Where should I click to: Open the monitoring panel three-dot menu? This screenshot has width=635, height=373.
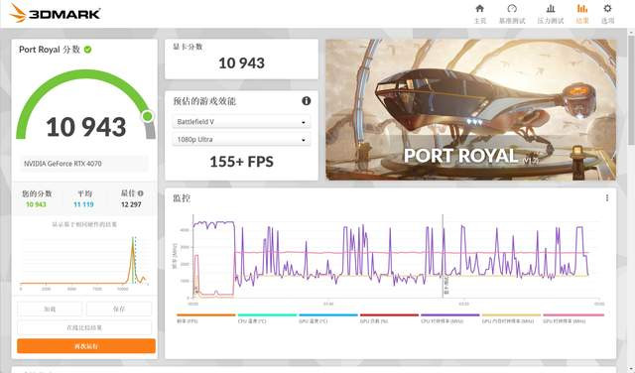pyautogui.click(x=607, y=197)
